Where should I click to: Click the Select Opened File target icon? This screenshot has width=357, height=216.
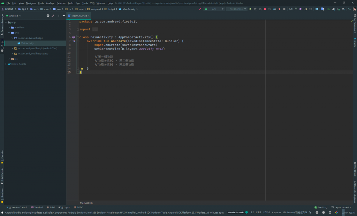pyautogui.click(x=48, y=16)
